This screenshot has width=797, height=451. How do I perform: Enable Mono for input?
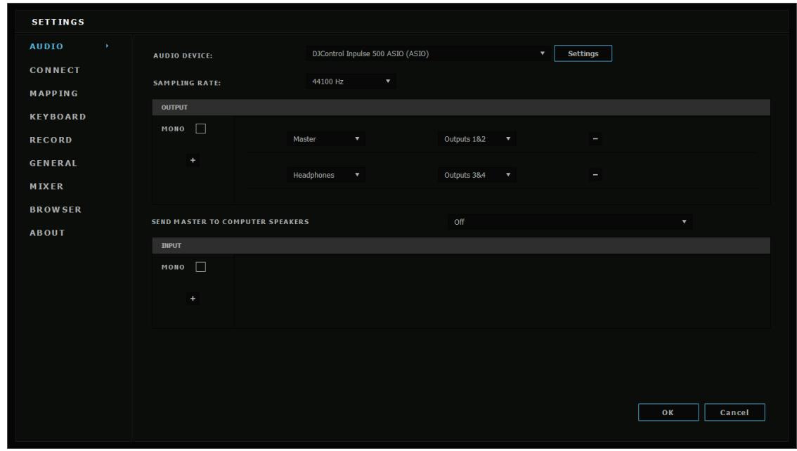click(201, 267)
